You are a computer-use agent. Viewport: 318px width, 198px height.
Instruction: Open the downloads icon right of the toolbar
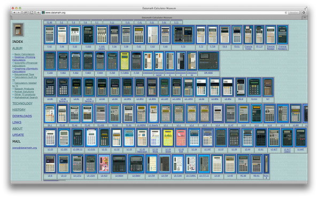point(304,13)
